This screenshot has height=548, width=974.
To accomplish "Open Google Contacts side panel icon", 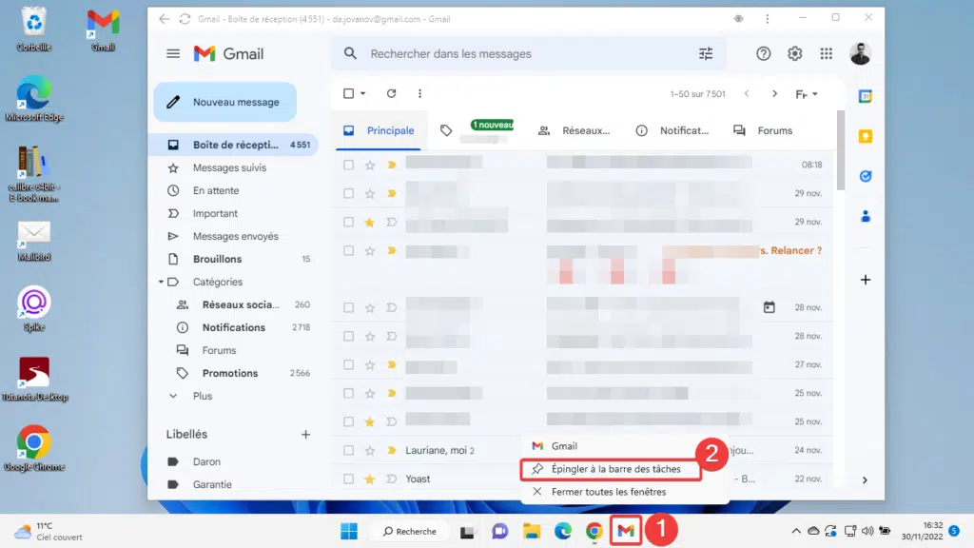I will pyautogui.click(x=866, y=216).
